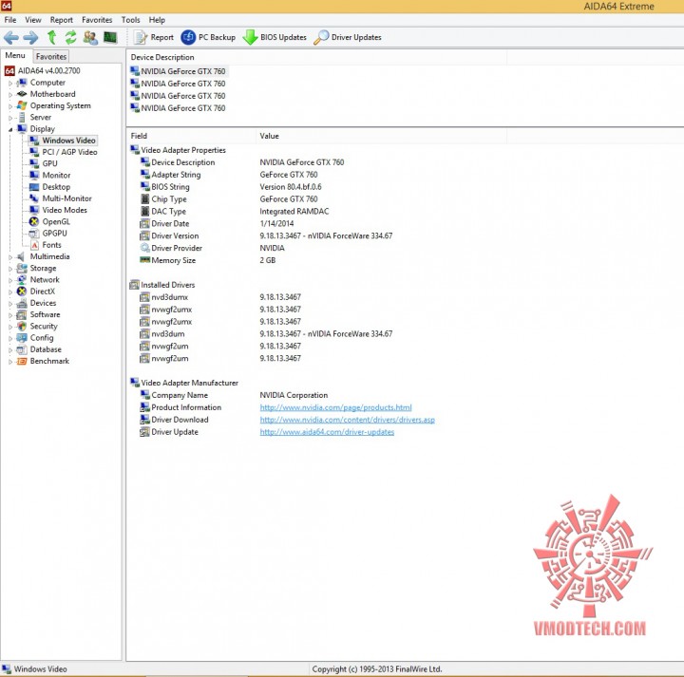
Task: Open the nvidia.com drivers.asp link
Action: point(348,420)
